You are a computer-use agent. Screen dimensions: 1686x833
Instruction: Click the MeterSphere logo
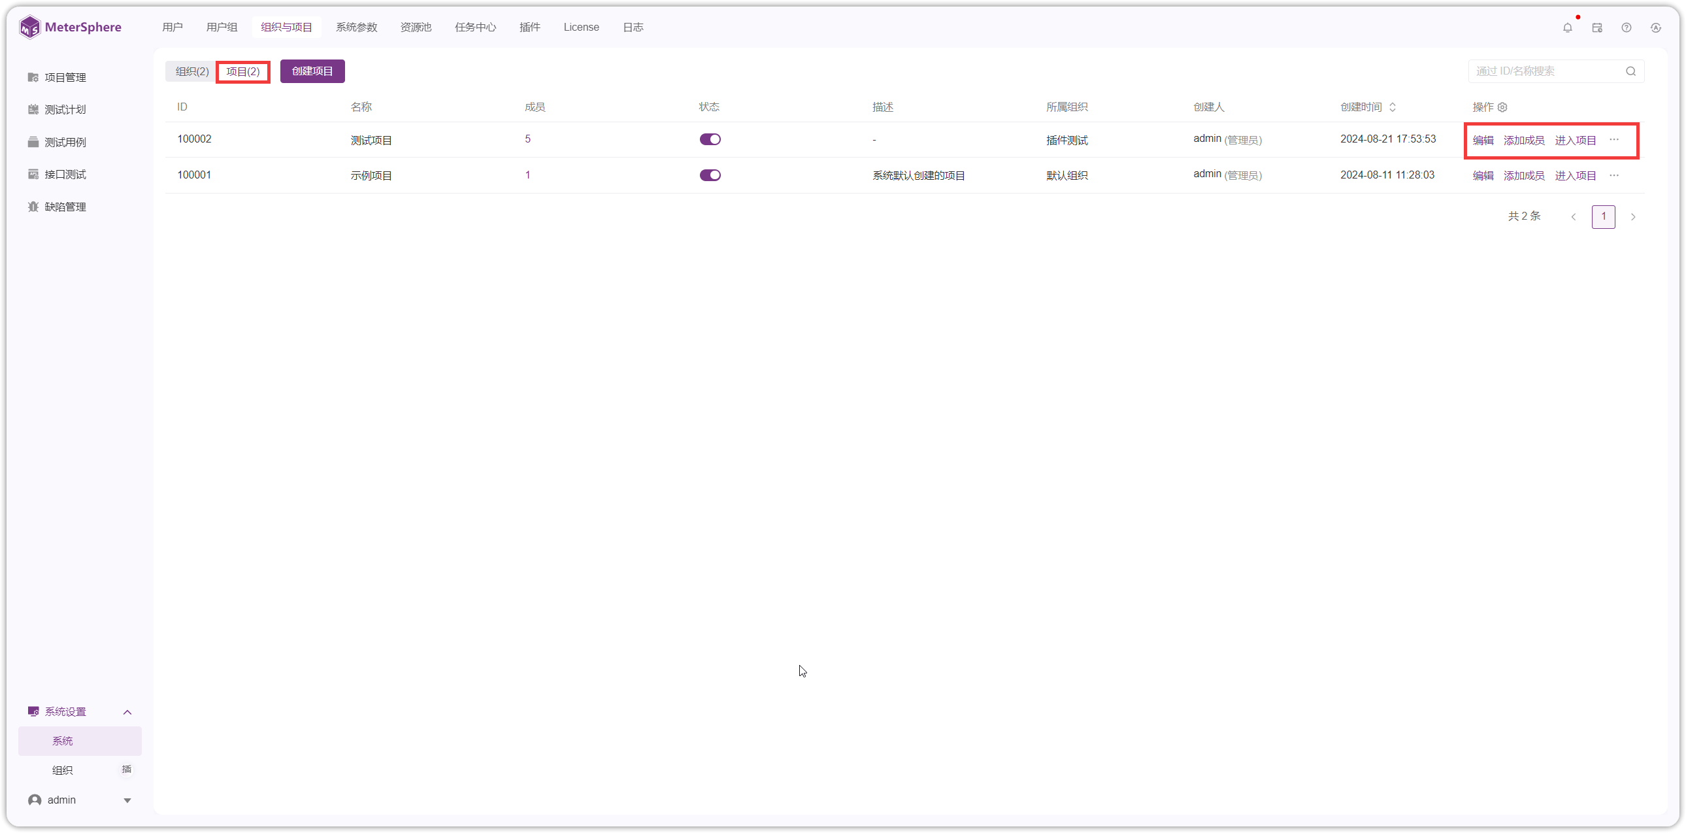71,27
